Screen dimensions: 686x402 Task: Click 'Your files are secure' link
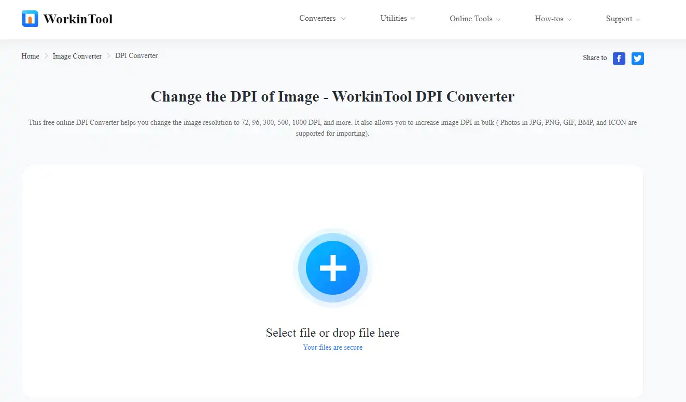pos(333,347)
